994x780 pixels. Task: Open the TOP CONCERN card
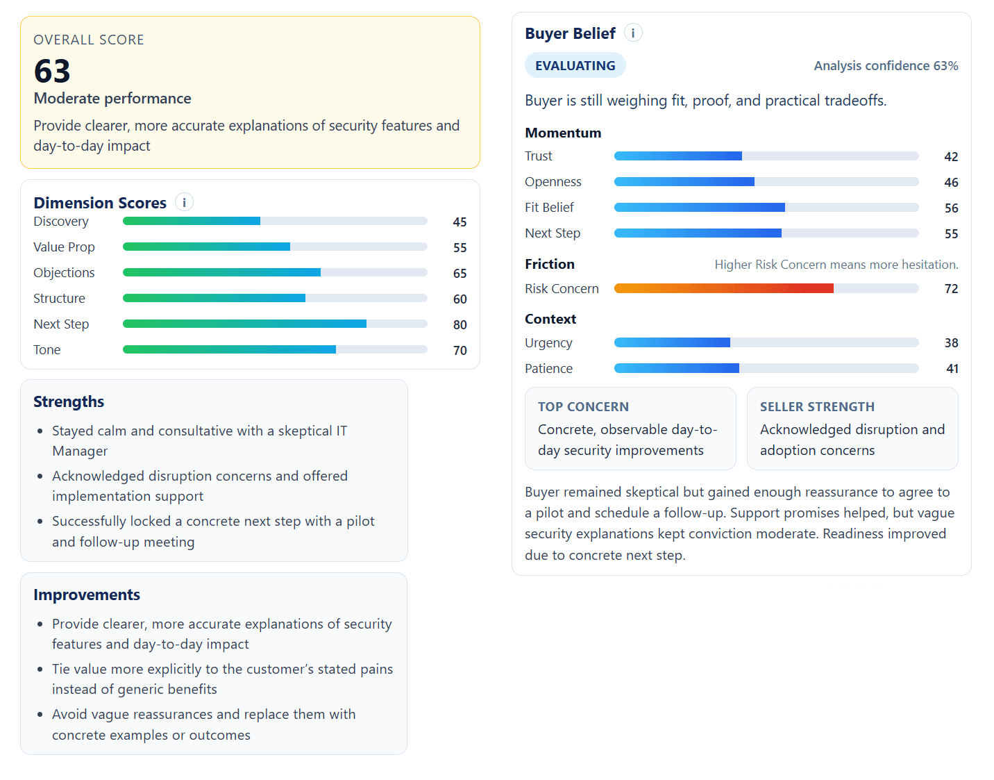(630, 429)
